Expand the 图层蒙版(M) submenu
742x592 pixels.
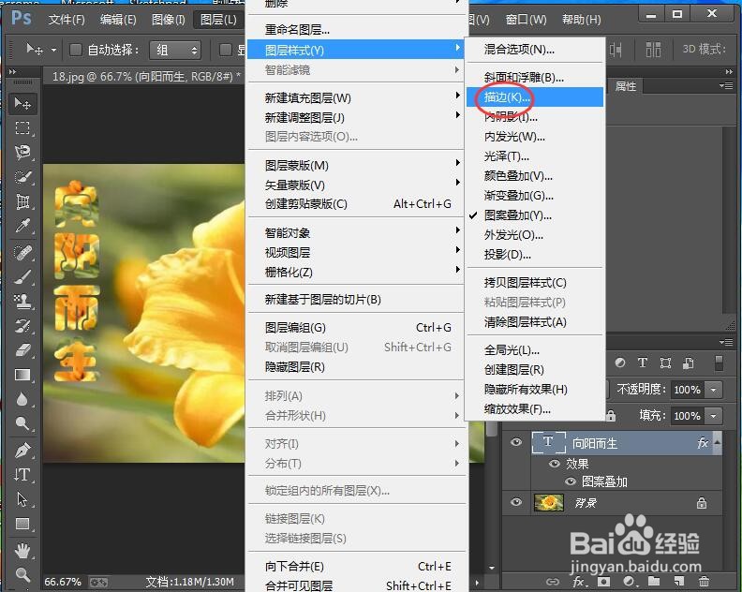[x=356, y=166]
